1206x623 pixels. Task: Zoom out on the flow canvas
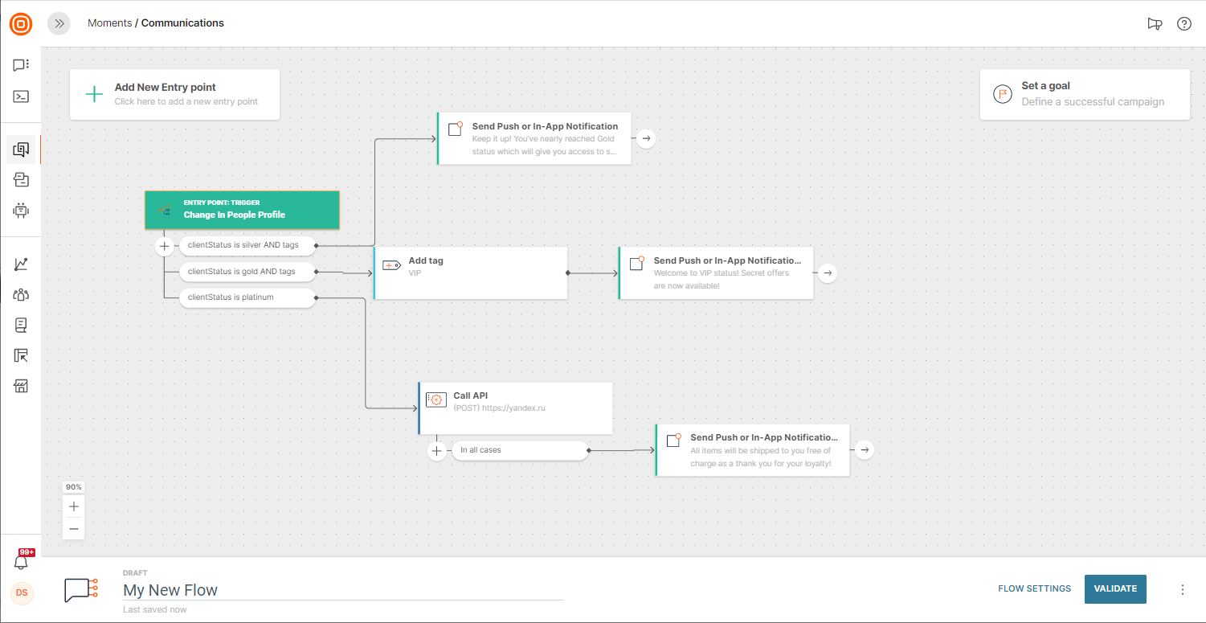[74, 528]
